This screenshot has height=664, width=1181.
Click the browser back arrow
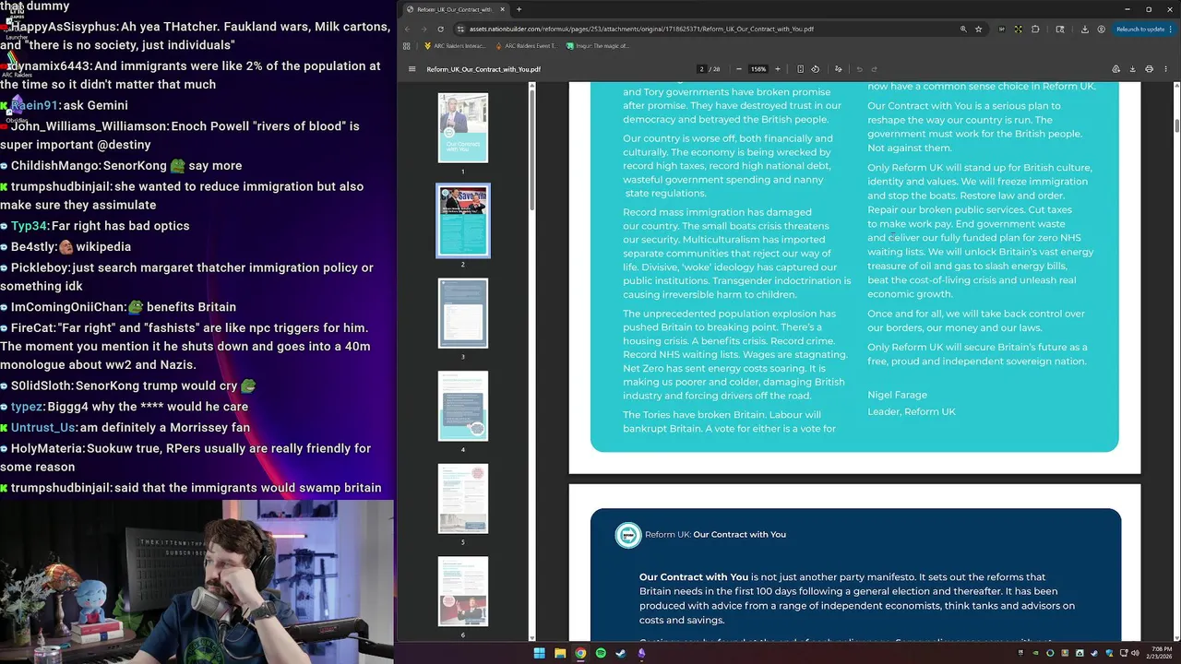[x=407, y=29]
